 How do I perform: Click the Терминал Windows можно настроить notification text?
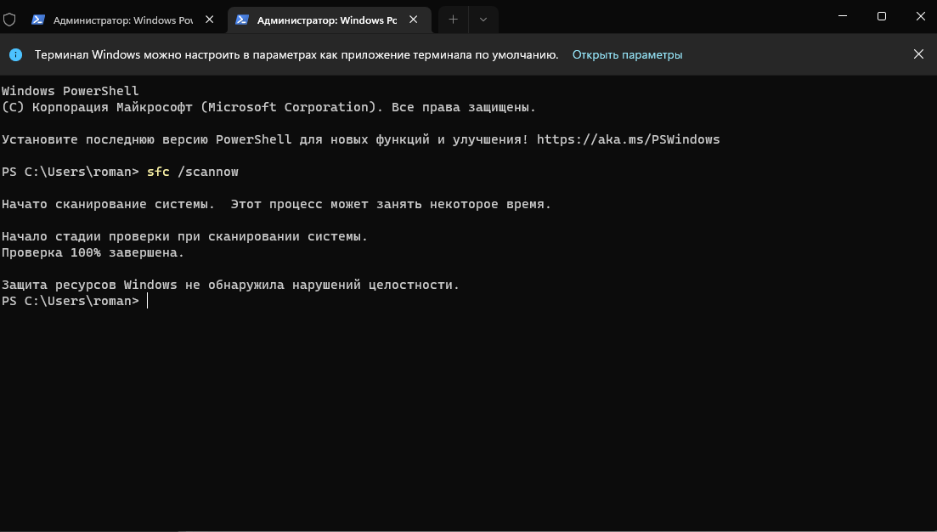[296, 55]
